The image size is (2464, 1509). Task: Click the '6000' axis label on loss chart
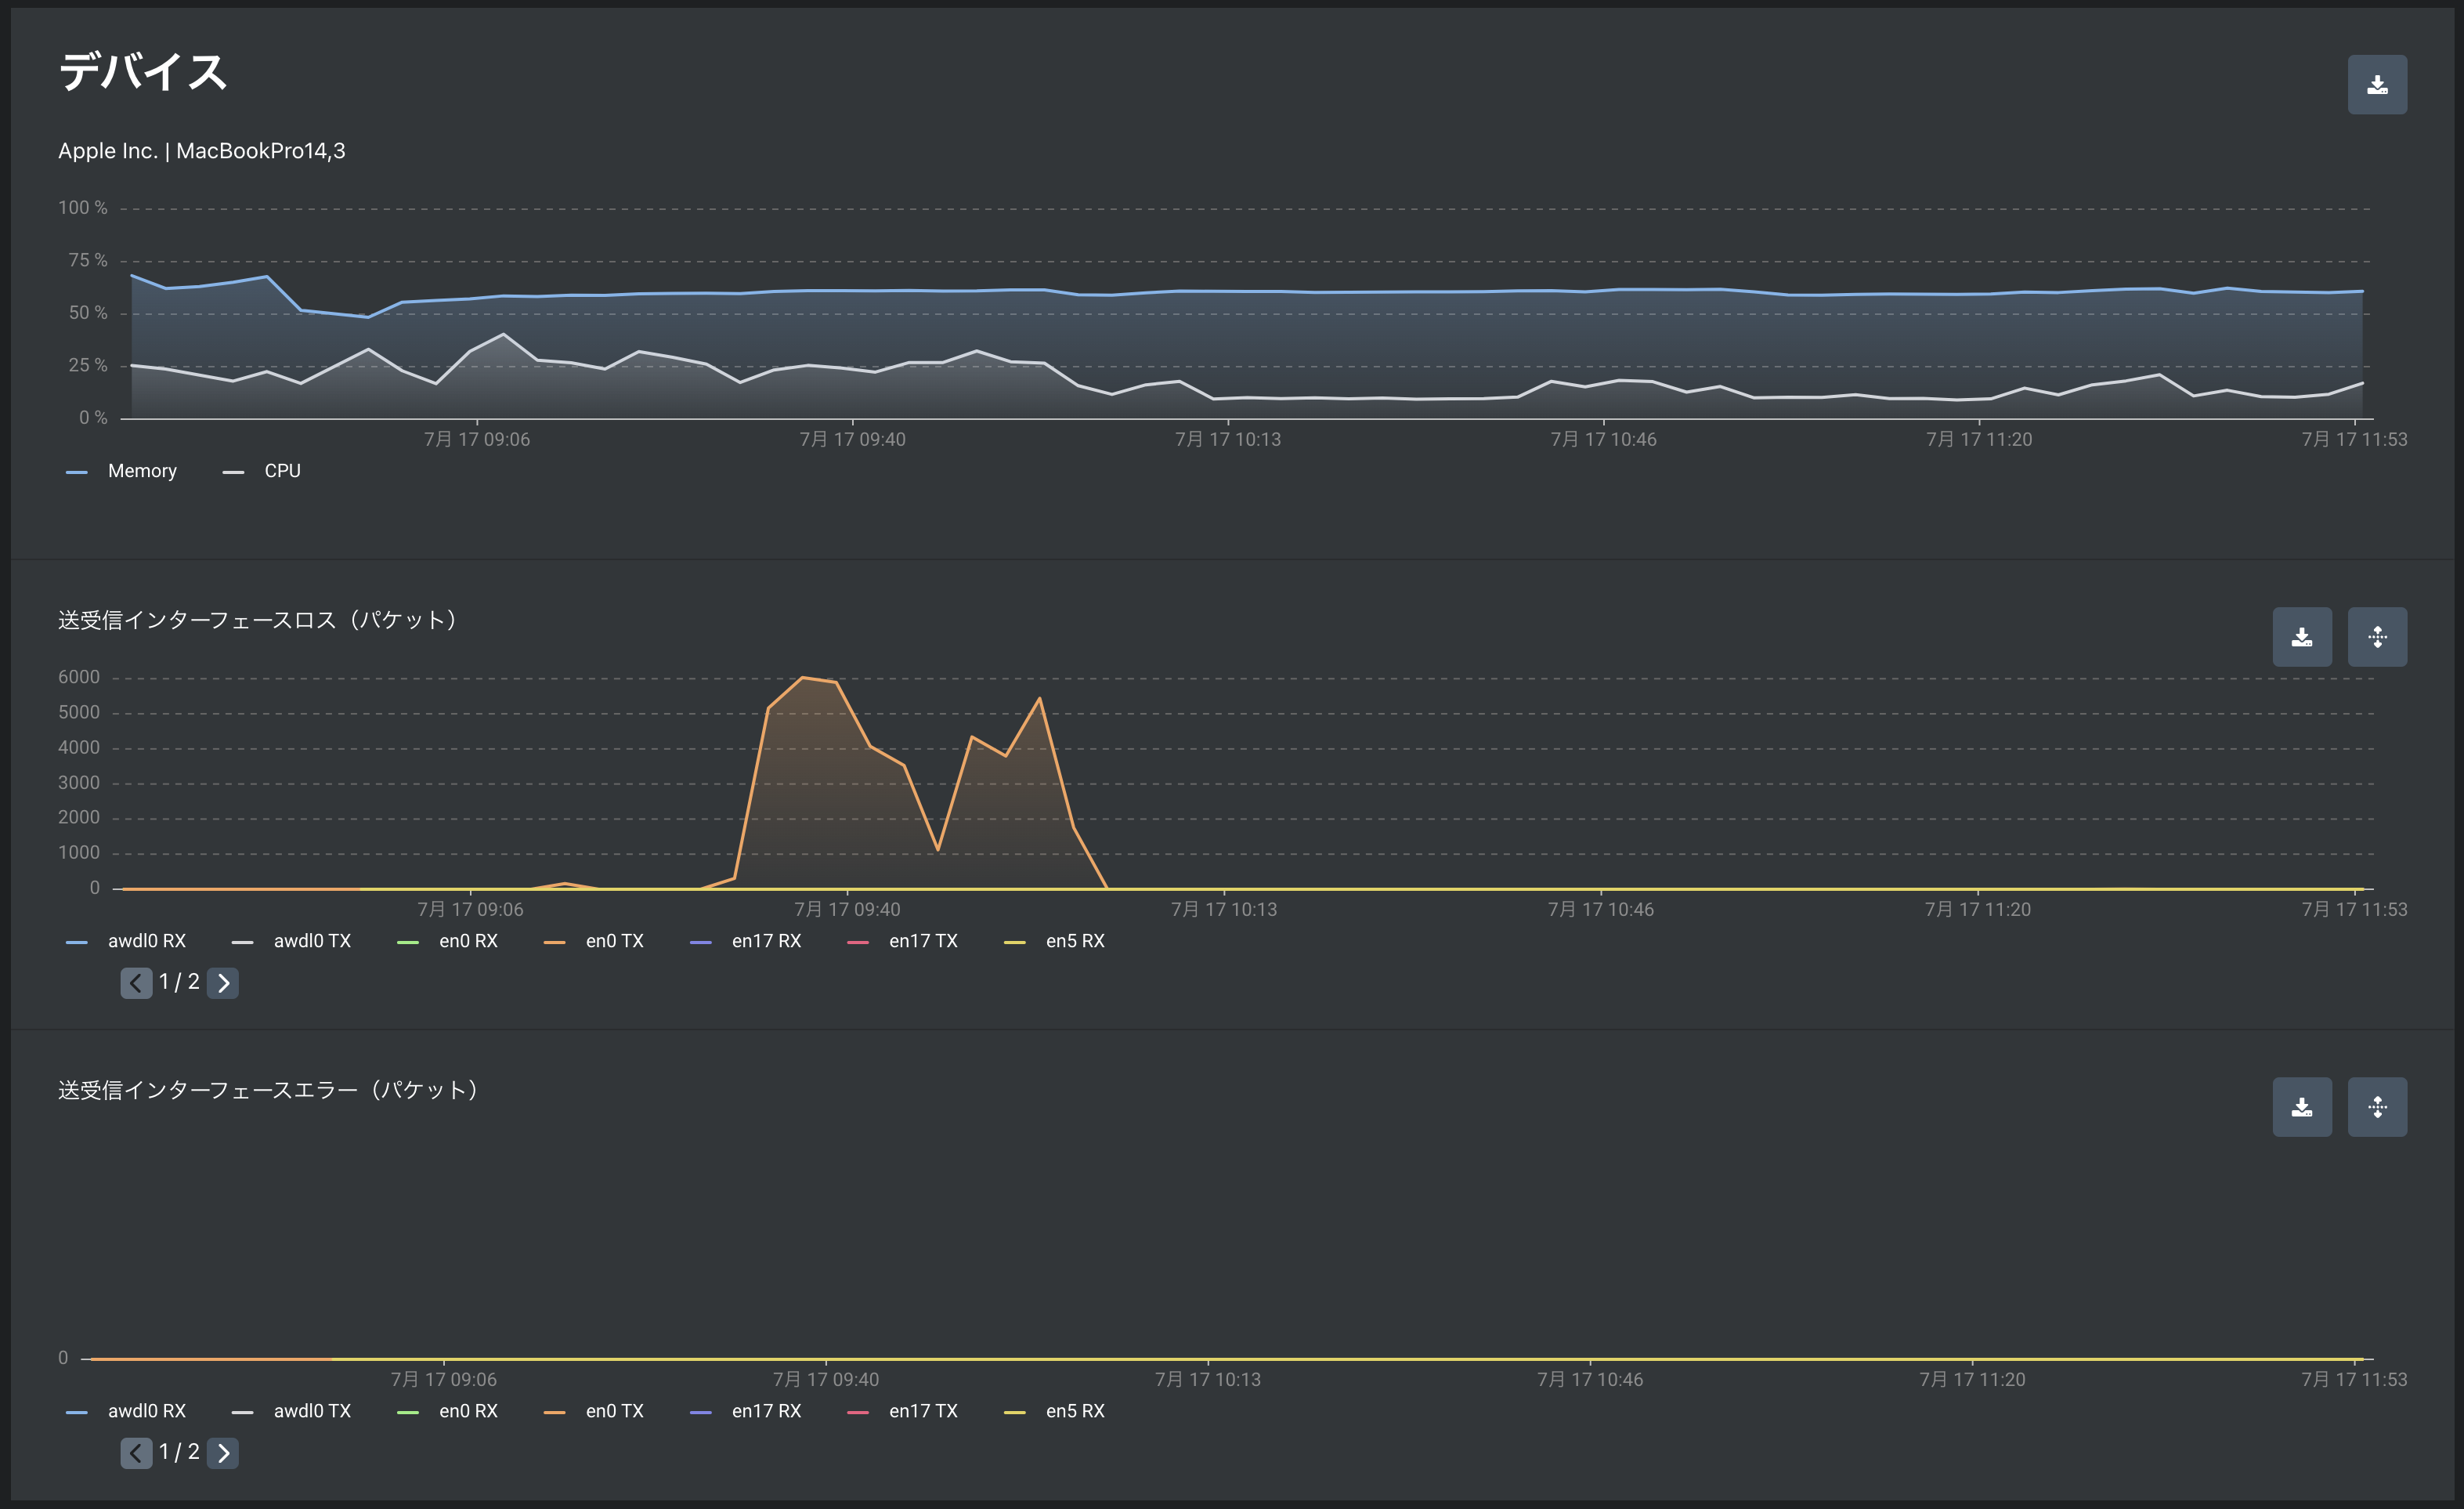79,678
